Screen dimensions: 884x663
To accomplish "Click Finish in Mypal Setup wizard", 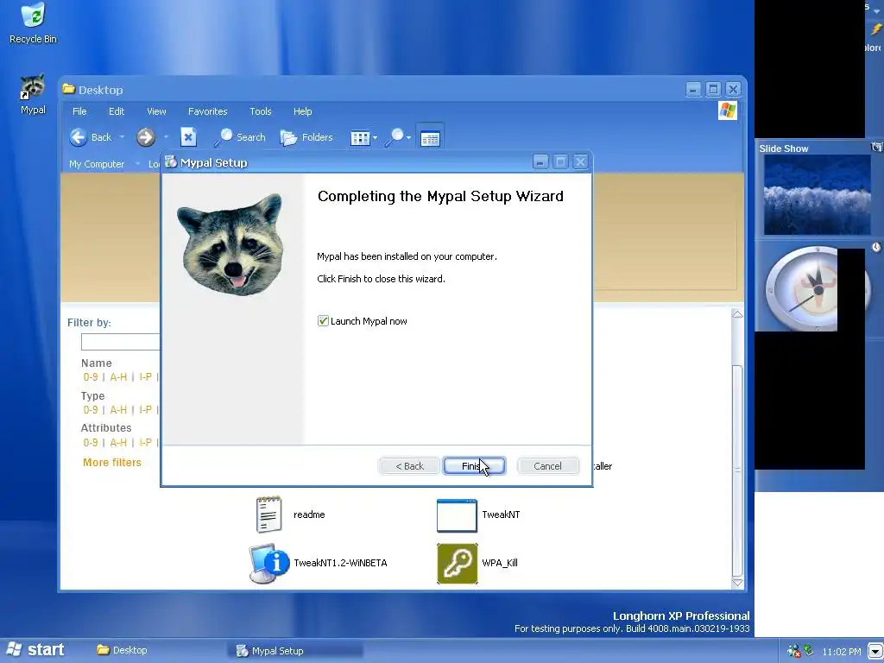I will tap(474, 465).
